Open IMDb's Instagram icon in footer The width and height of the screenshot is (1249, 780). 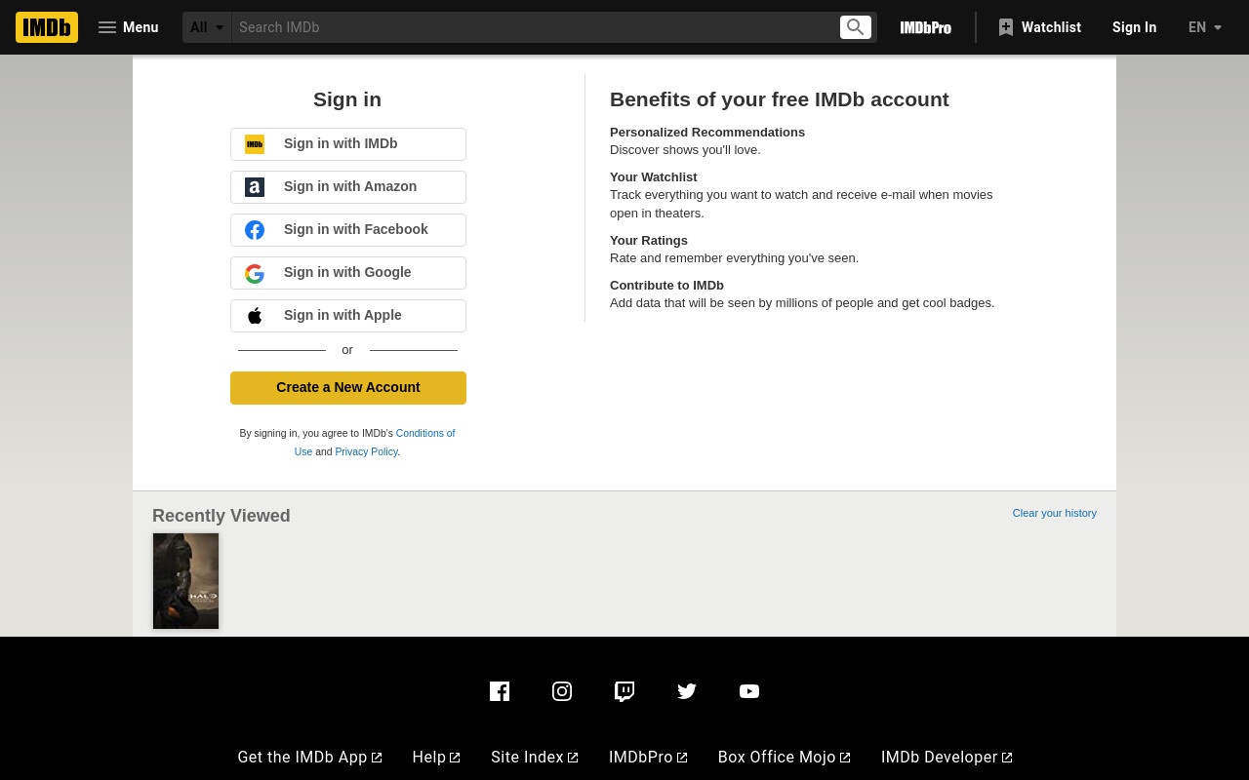pos(562,691)
